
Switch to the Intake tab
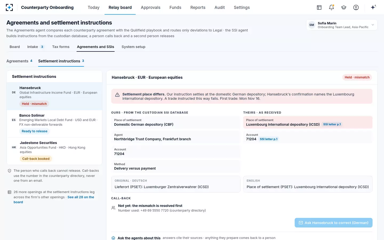(x=36, y=47)
